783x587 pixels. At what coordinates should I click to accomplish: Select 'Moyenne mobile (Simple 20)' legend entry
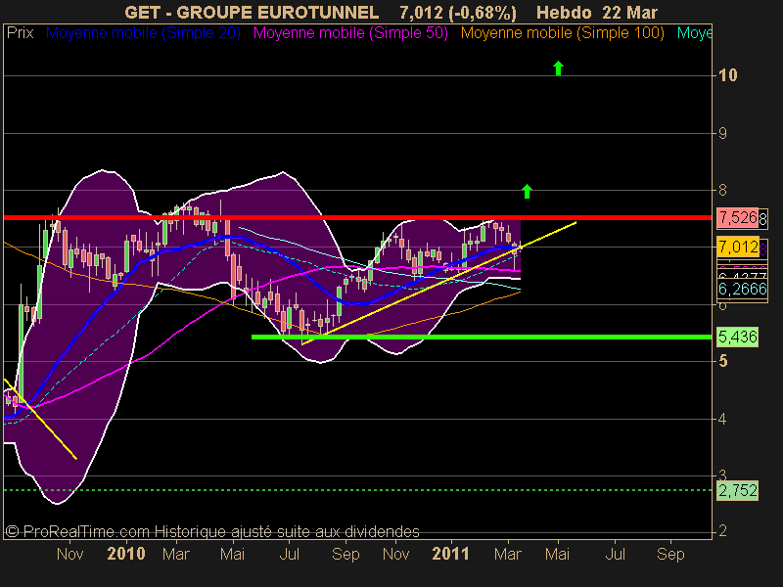[x=143, y=33]
